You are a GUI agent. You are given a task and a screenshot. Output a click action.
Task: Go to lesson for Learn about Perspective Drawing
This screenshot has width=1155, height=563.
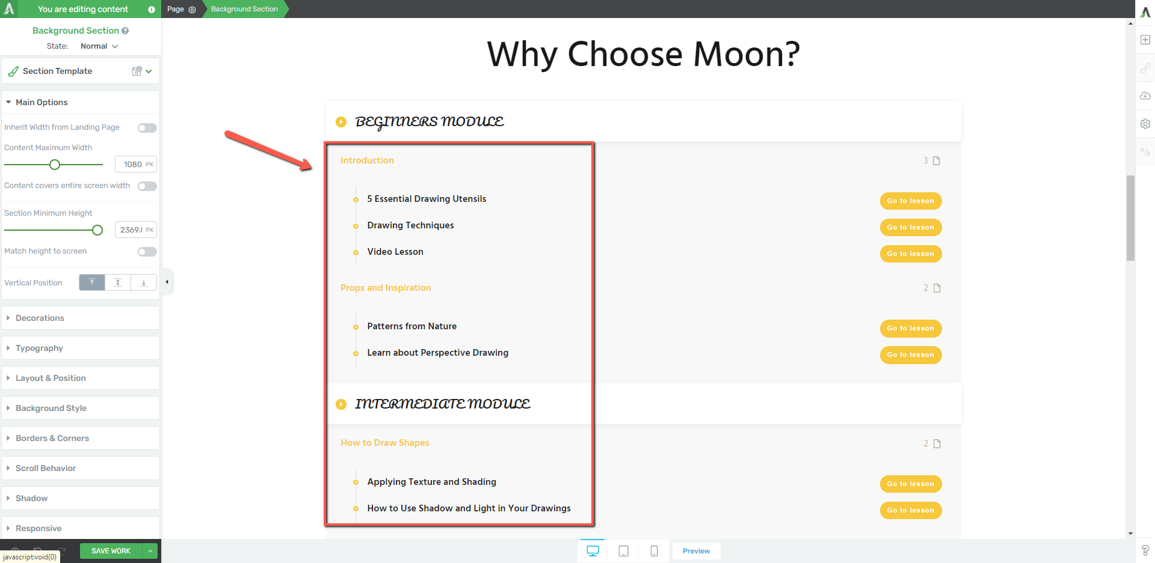click(911, 355)
